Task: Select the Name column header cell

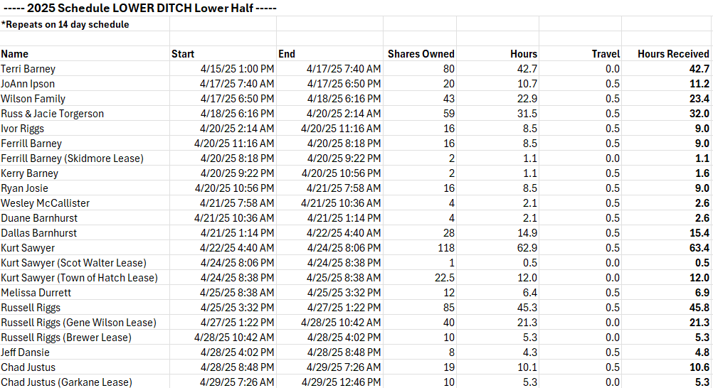Action: pos(85,53)
